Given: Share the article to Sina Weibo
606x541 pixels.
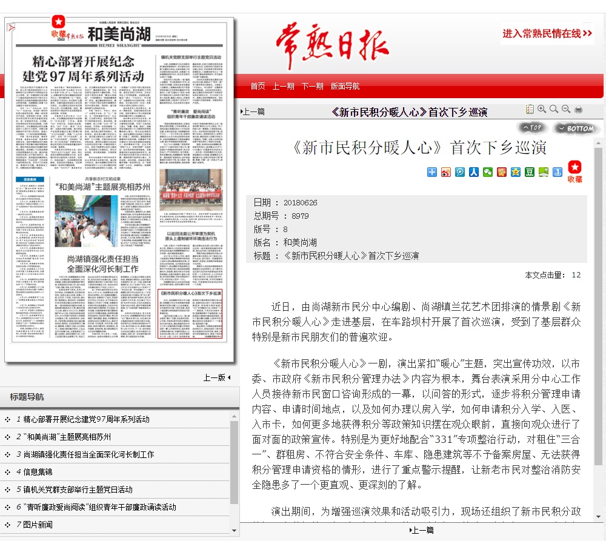Looking at the screenshot, I should coord(445,172).
